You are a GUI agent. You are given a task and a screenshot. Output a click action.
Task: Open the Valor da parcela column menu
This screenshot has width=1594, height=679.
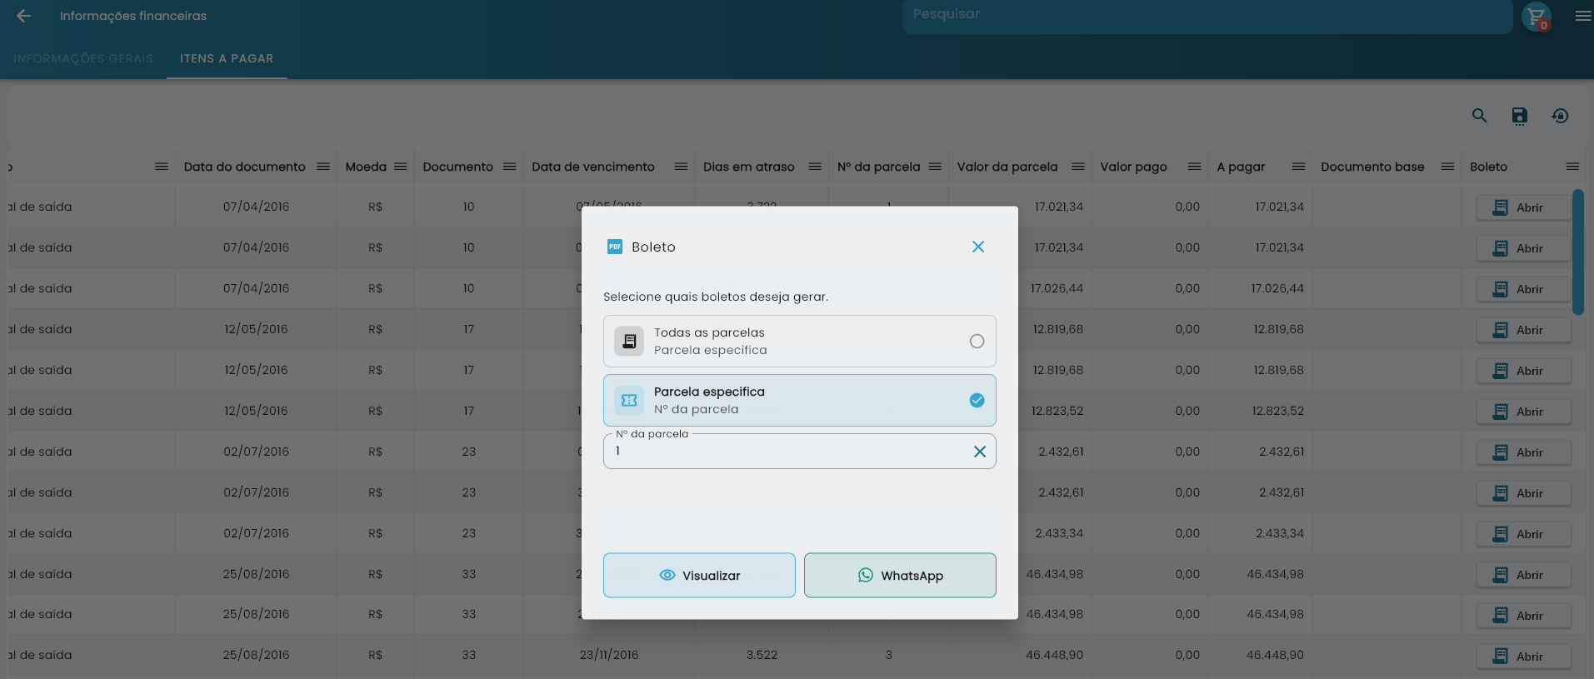(1078, 167)
